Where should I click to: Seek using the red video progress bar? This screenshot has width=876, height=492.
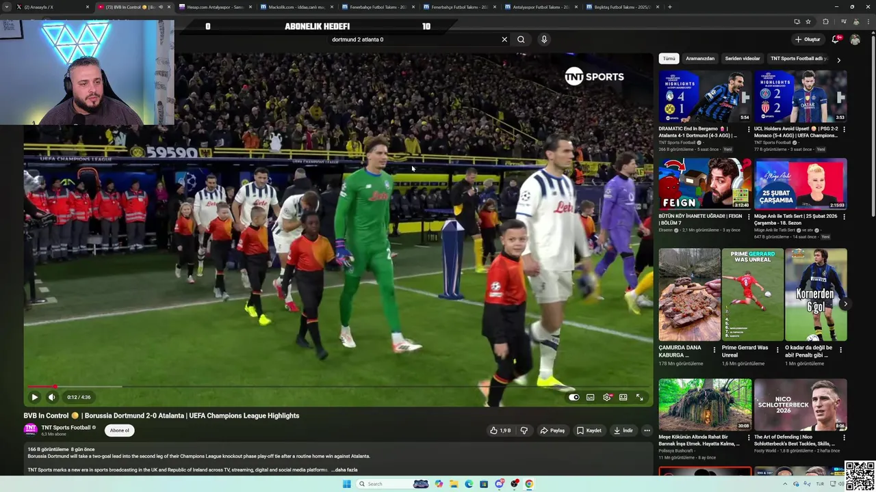pos(339,387)
